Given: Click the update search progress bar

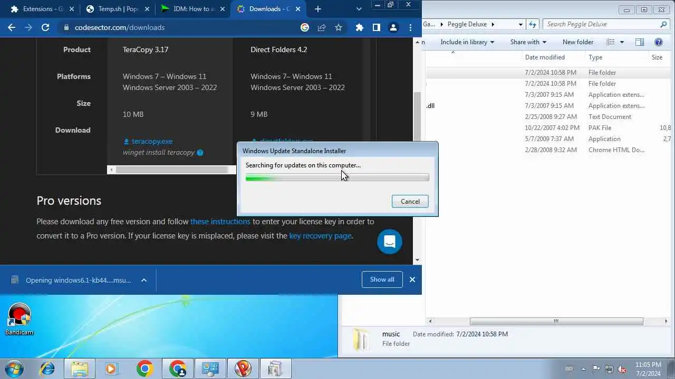Looking at the screenshot, I should [337, 178].
